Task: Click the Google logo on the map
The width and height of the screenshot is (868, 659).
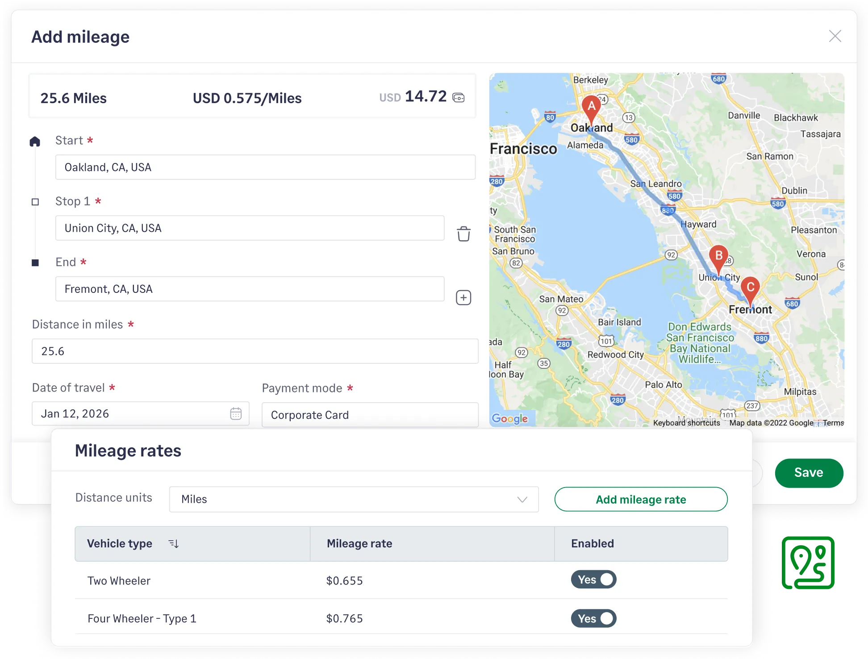Action: click(511, 418)
